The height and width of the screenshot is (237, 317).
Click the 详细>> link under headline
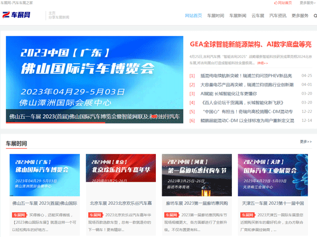[x=263, y=63]
